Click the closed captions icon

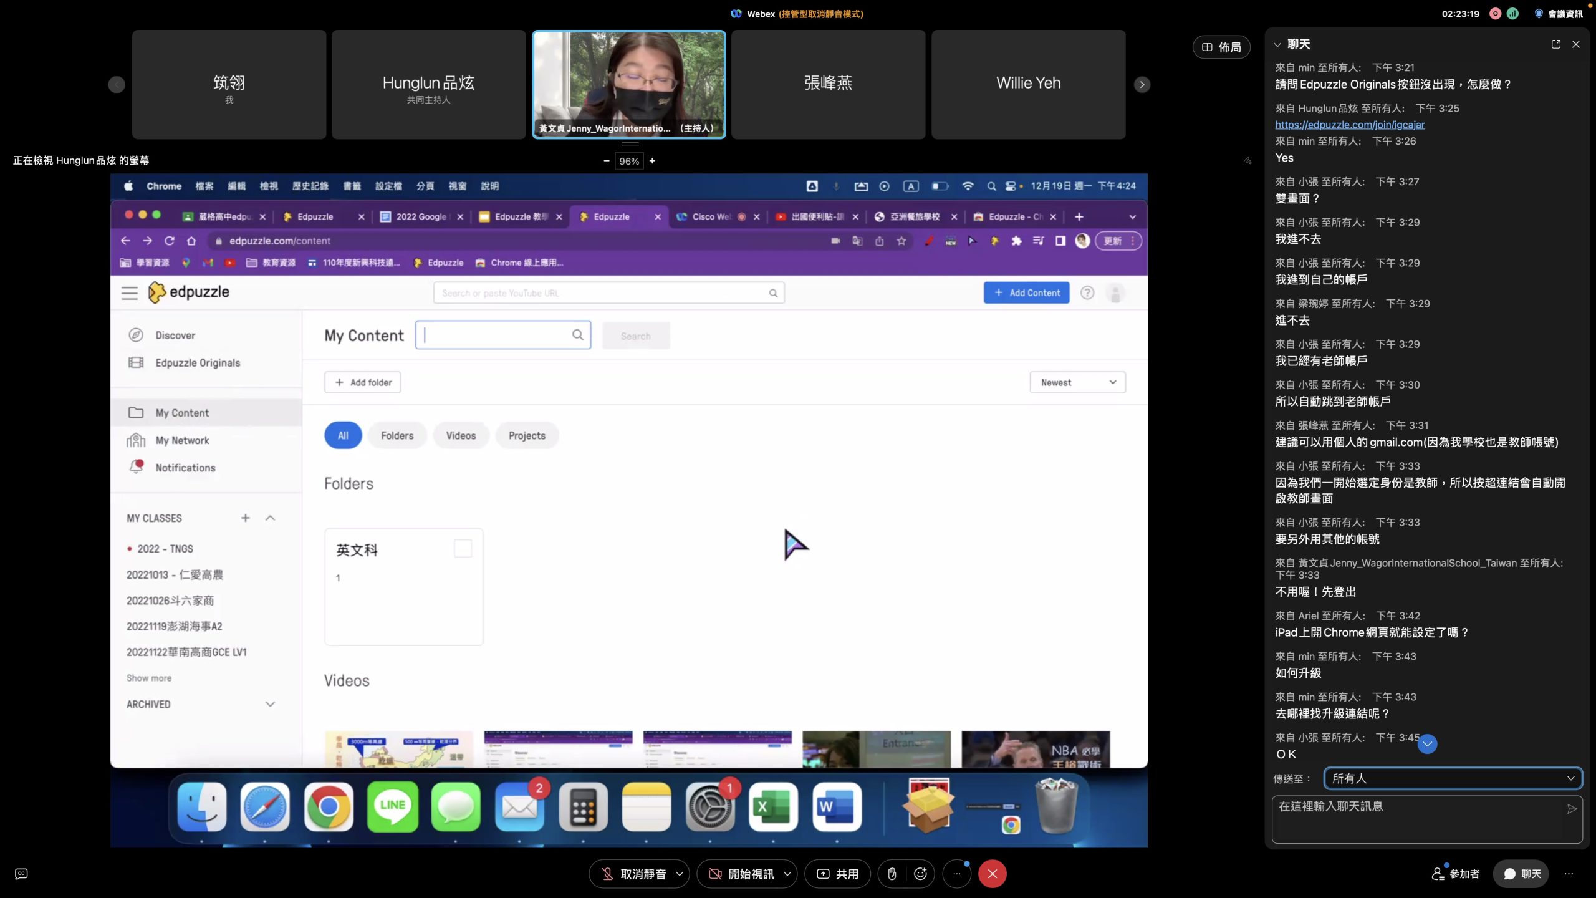pos(21,874)
